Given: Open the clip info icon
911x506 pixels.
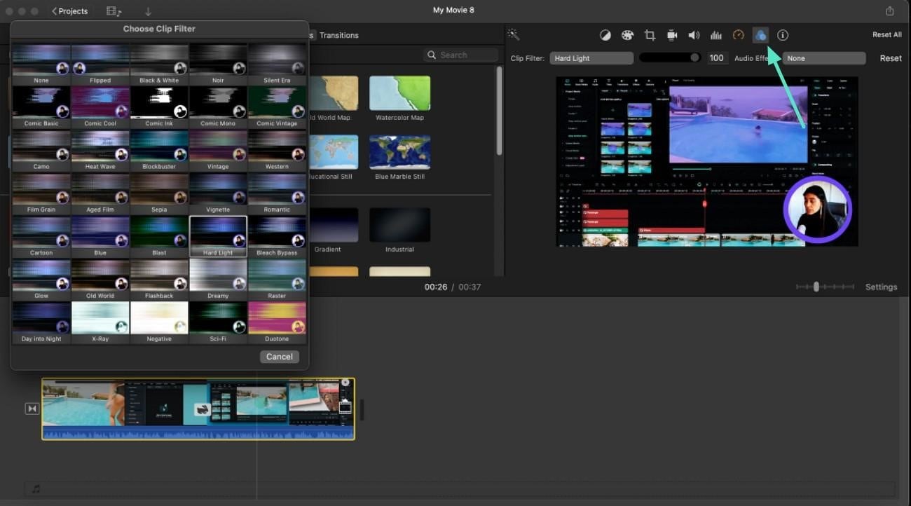Looking at the screenshot, I should tap(783, 35).
